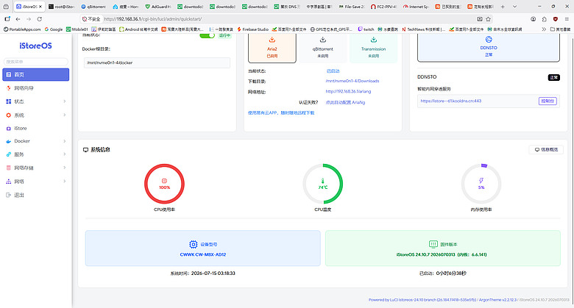Click the uBlock shield extension icon
Viewport: 574px width, 308px height.
(x=556, y=19)
